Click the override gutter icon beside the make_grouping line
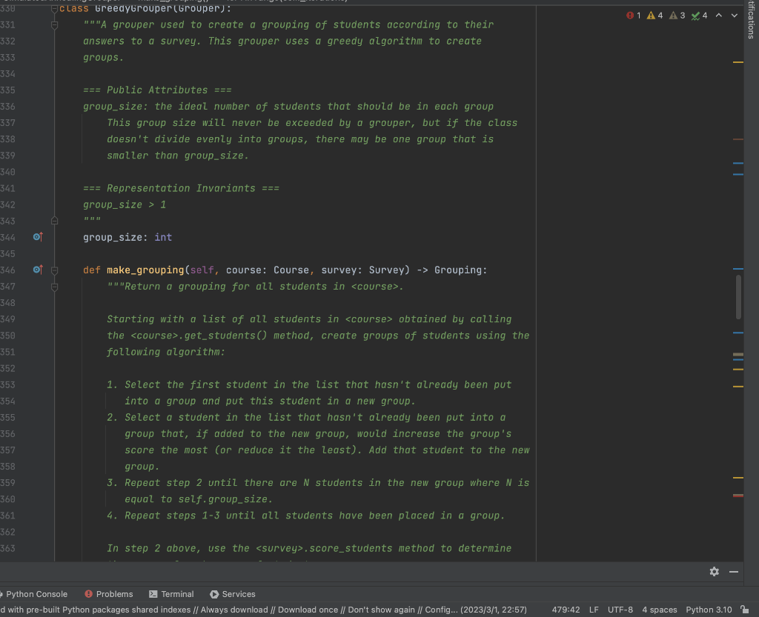This screenshot has height=617, width=759. 38,270
